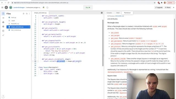Open main.py in the file tree

(x=13, y=18)
